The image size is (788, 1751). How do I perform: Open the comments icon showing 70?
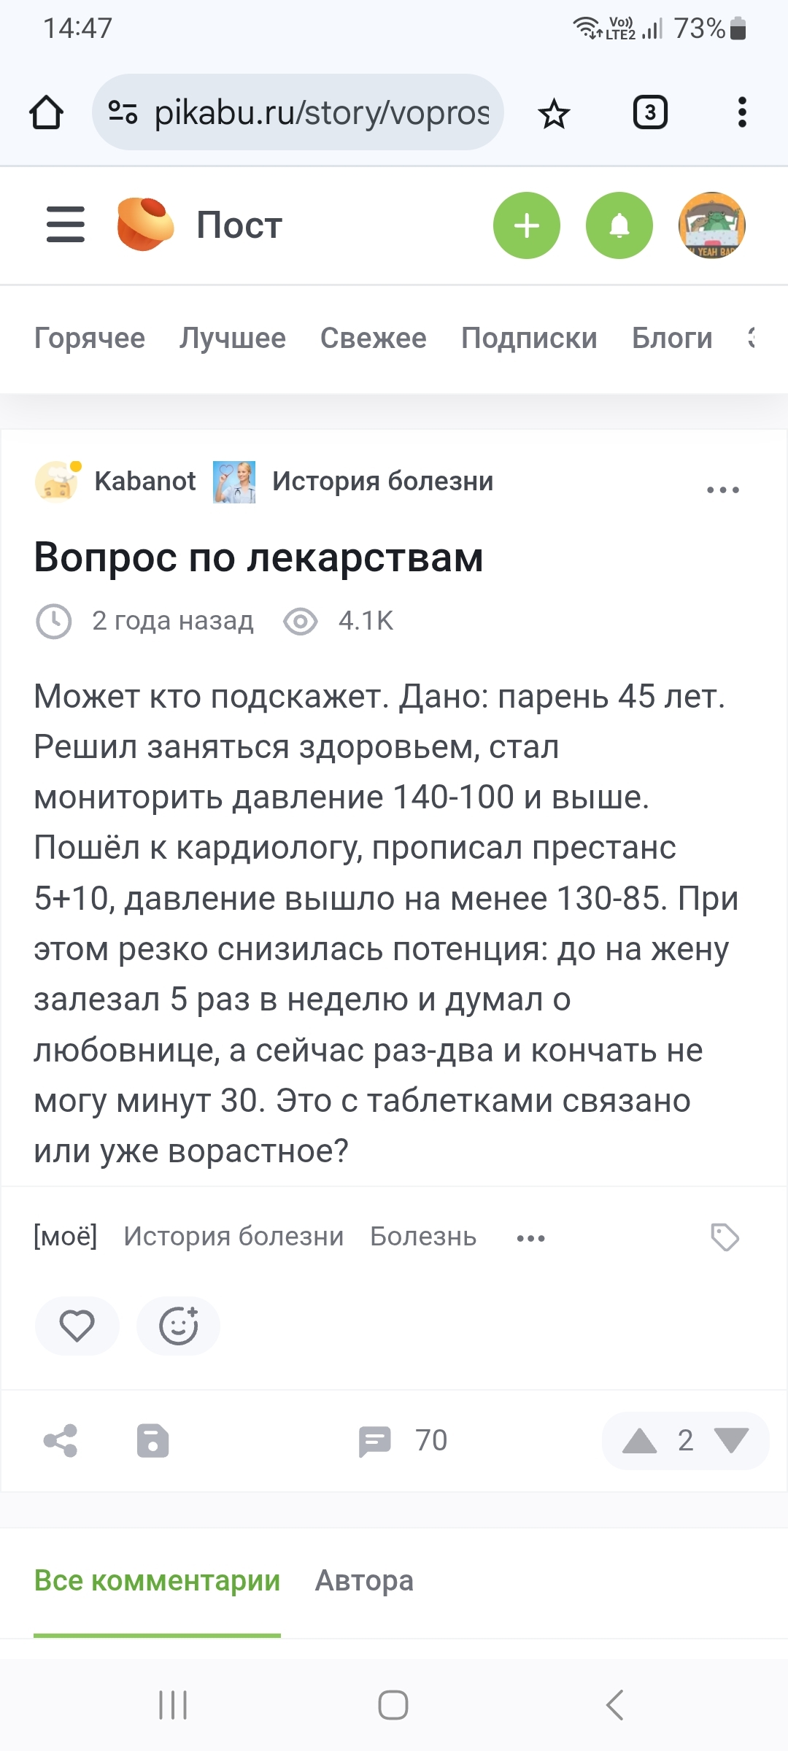pyautogui.click(x=376, y=1441)
